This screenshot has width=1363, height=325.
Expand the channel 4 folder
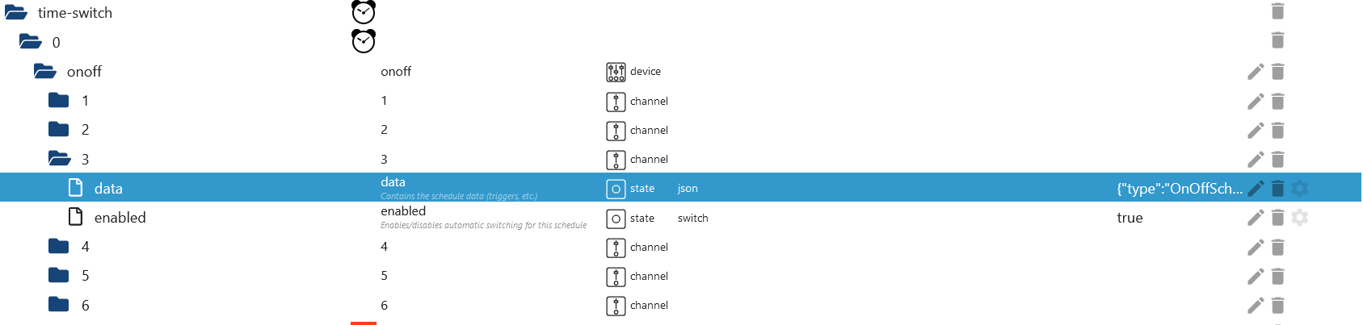59,247
